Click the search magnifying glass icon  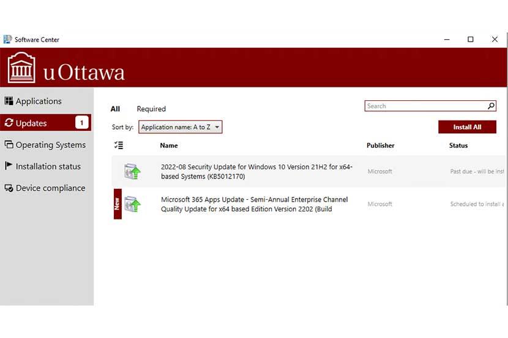pyautogui.click(x=491, y=106)
